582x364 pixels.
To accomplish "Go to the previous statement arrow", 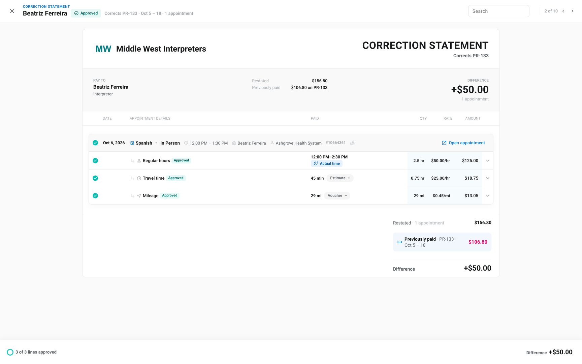I will tap(563, 11).
